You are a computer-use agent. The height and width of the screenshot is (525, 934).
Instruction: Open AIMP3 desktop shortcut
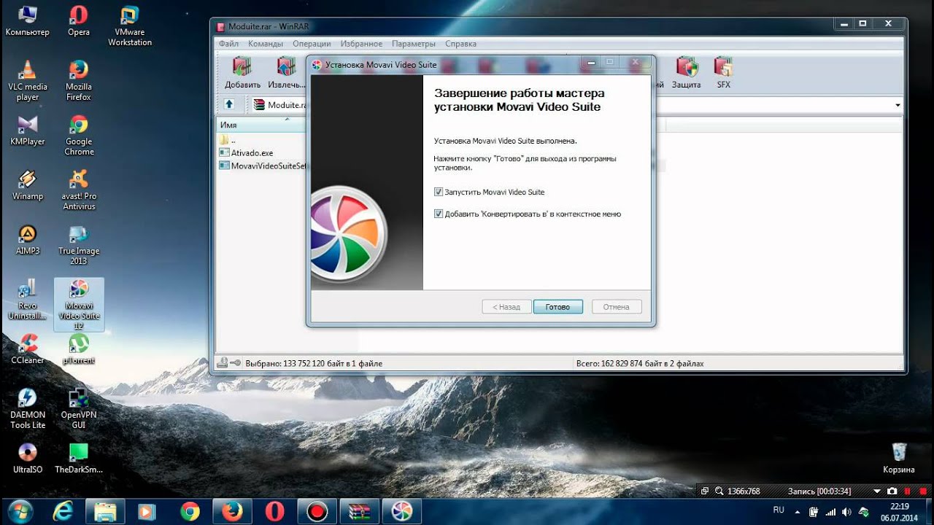[x=28, y=240]
